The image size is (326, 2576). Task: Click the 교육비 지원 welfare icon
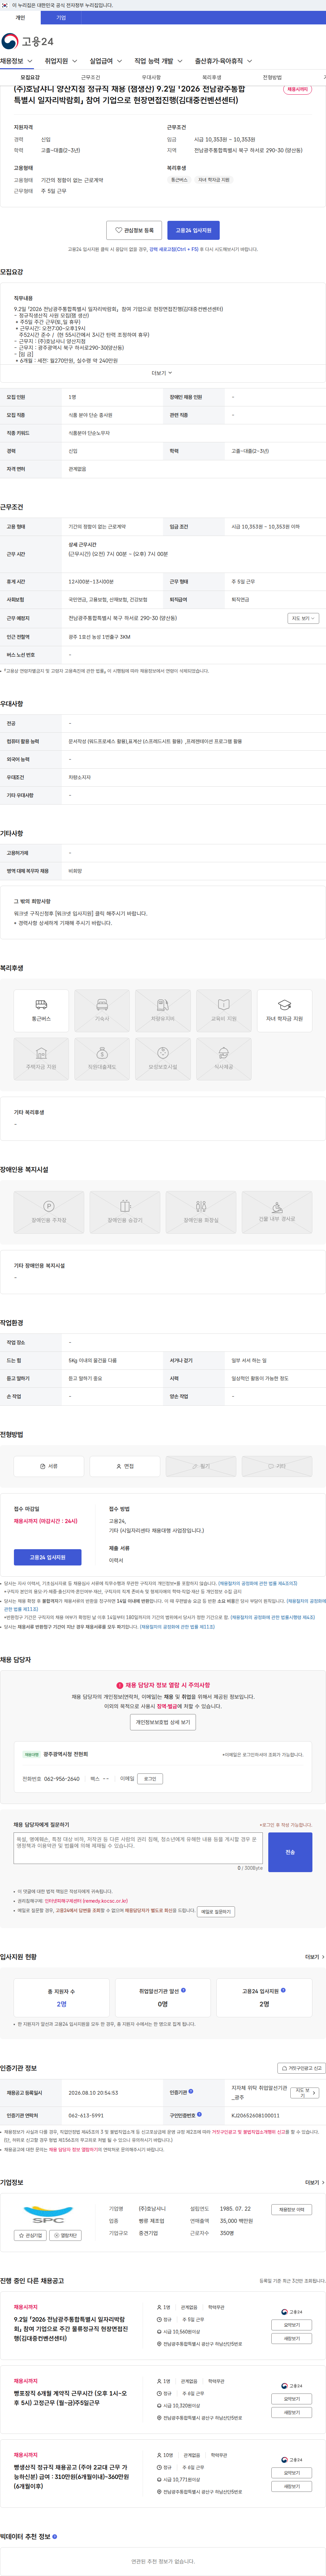point(224,1011)
